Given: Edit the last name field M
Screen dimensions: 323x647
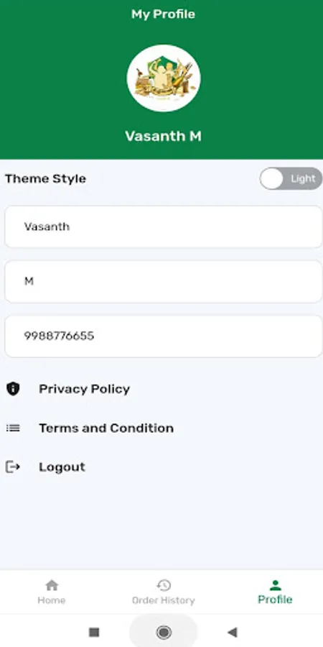Looking at the screenshot, I should (x=163, y=281).
